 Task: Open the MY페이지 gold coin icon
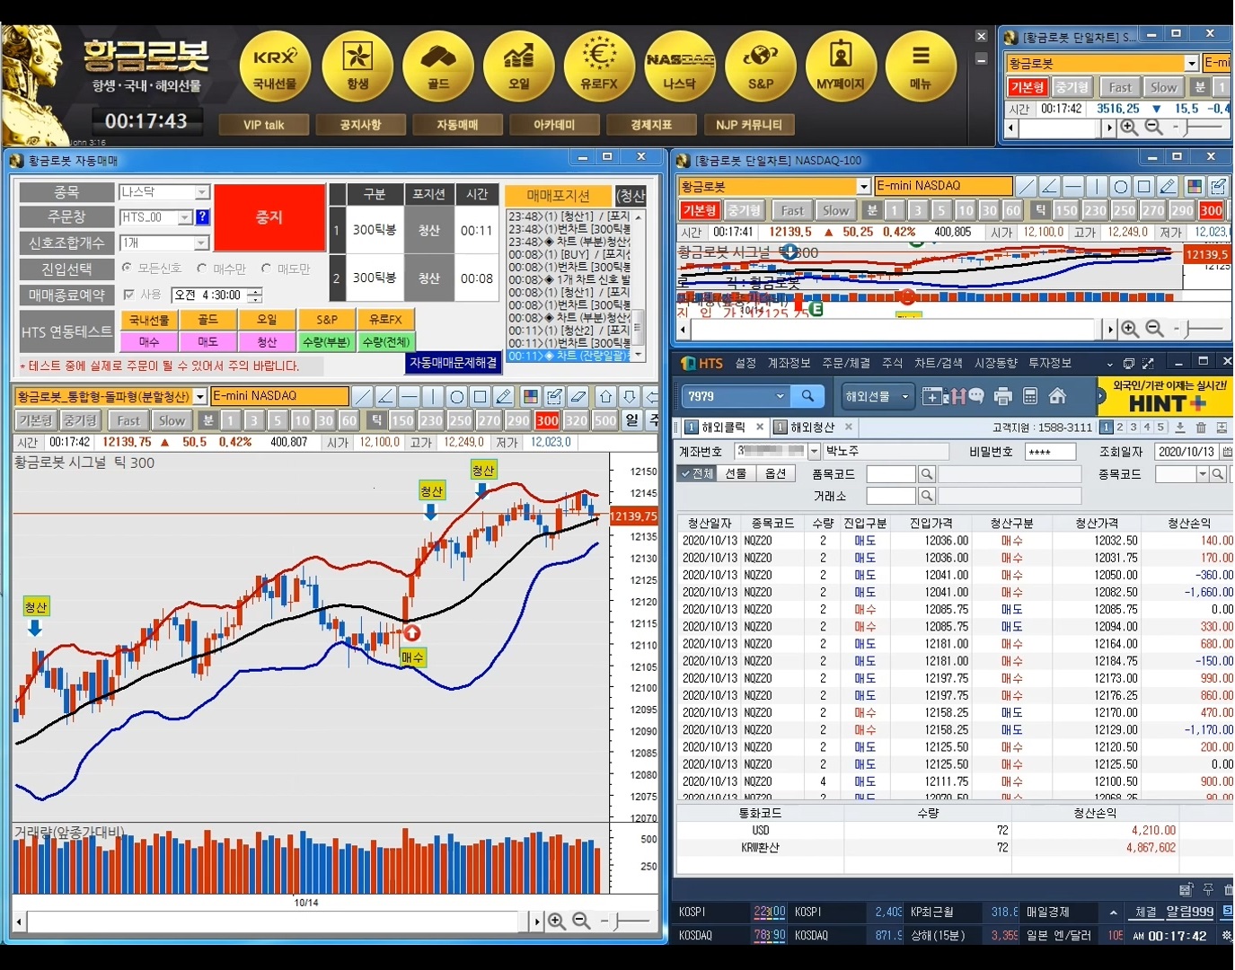[841, 66]
